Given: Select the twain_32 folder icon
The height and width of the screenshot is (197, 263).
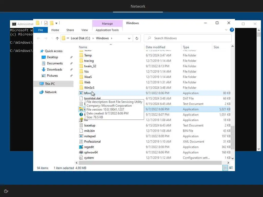Looking at the screenshot, I should (x=81, y=66).
